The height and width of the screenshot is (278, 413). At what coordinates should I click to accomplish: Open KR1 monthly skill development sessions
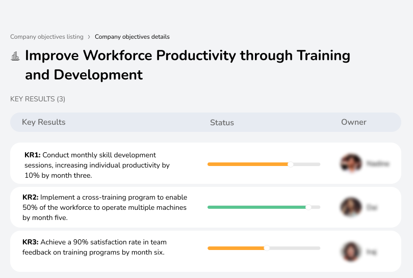click(x=97, y=165)
